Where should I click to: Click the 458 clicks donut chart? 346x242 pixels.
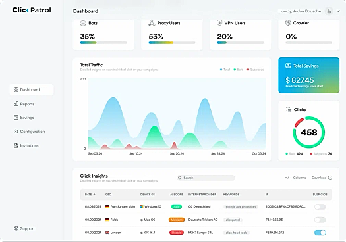[x=308, y=132]
